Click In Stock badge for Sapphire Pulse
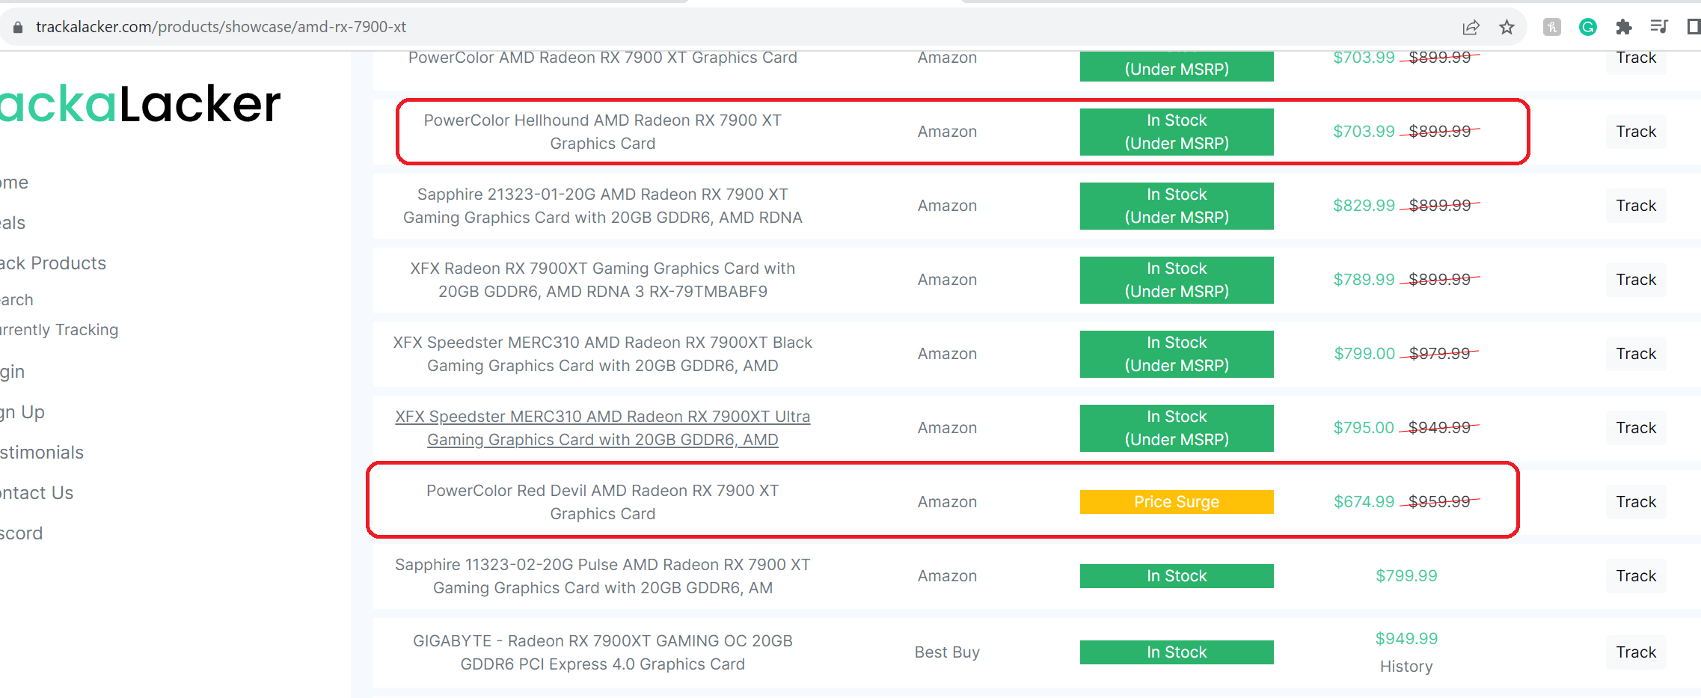This screenshot has width=1701, height=698. coord(1177,576)
